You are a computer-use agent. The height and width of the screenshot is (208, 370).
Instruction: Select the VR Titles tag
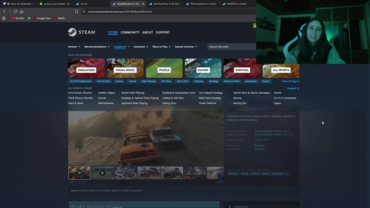166,81
